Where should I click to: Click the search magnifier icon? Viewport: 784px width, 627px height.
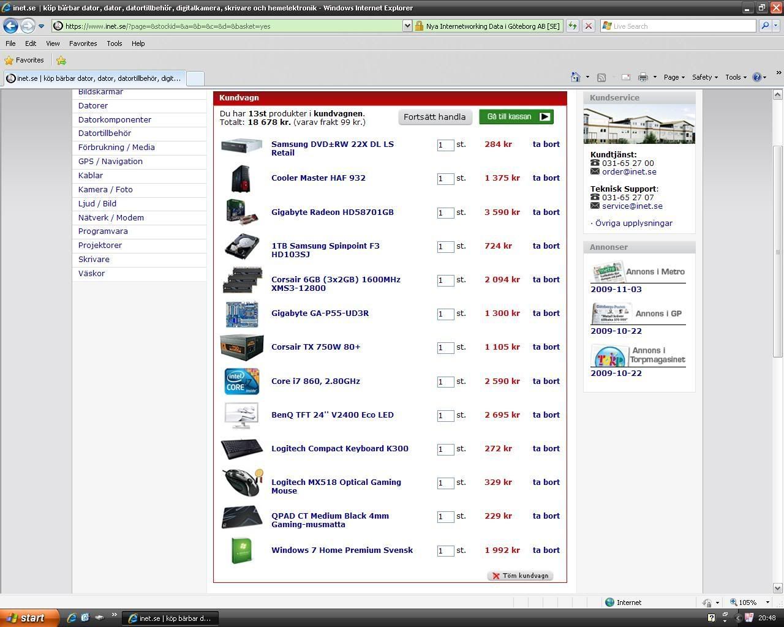coord(764,26)
